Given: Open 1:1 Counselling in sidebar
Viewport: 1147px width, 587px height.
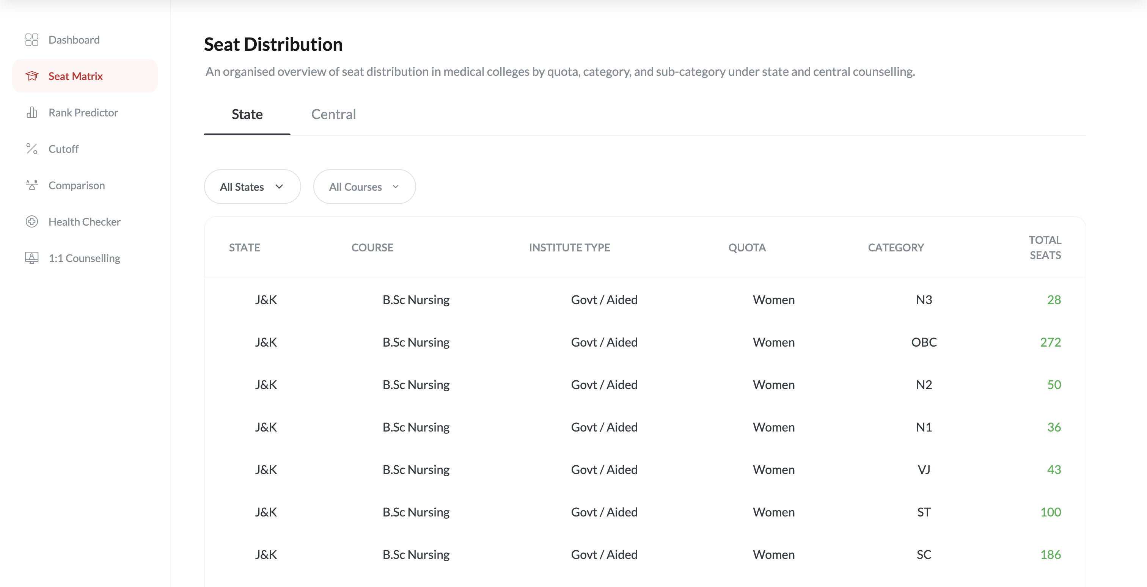Looking at the screenshot, I should (x=84, y=258).
